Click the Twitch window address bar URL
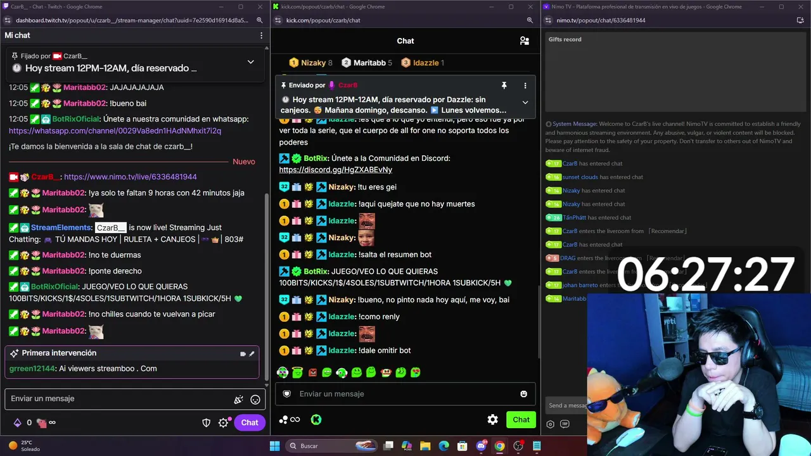811x456 pixels. click(x=132, y=20)
